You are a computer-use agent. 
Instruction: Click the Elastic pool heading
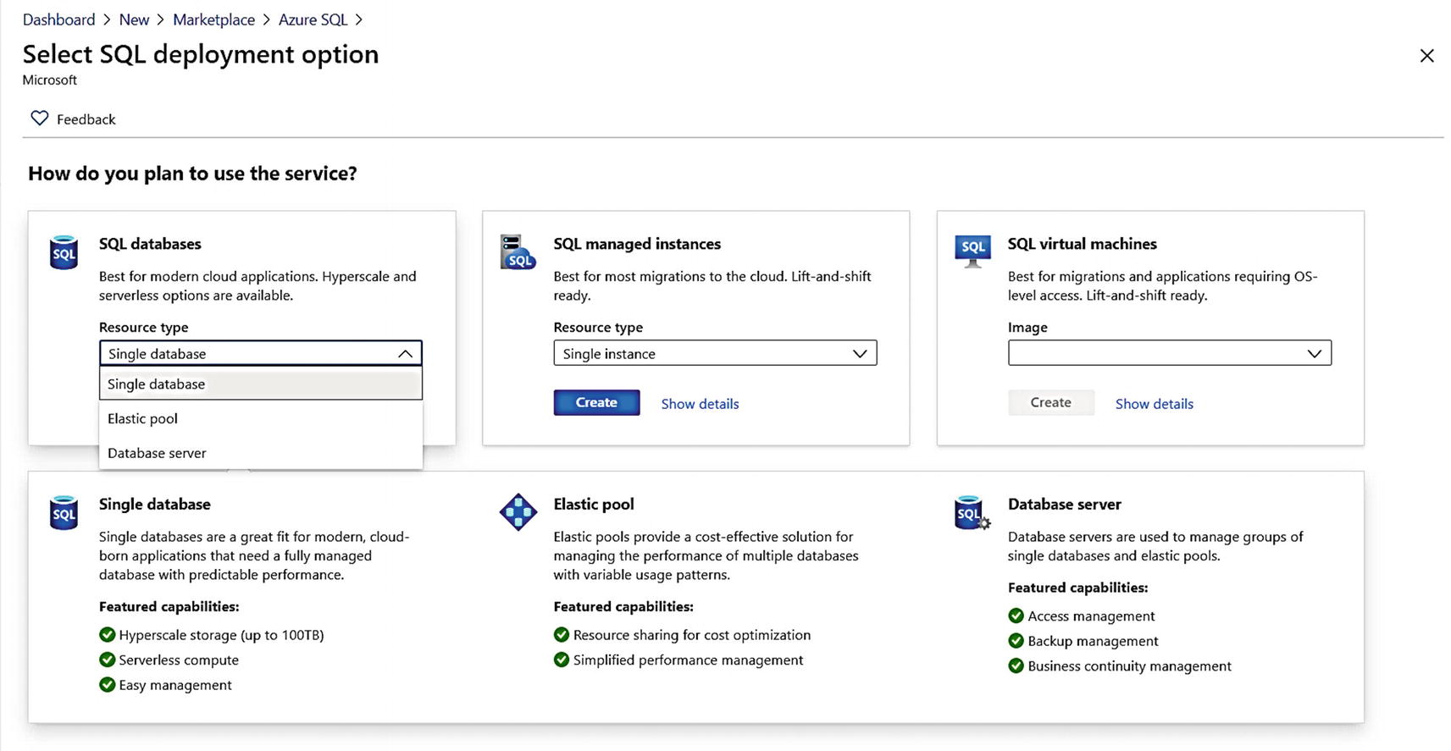tap(593, 505)
